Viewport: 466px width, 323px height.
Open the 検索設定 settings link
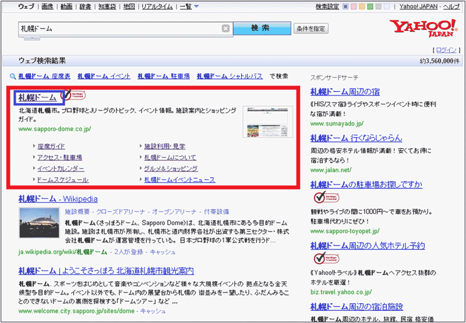[327, 7]
